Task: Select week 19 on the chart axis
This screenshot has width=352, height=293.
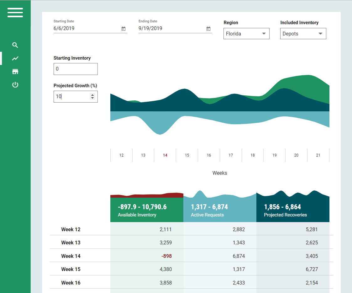Action: pyautogui.click(x=275, y=155)
